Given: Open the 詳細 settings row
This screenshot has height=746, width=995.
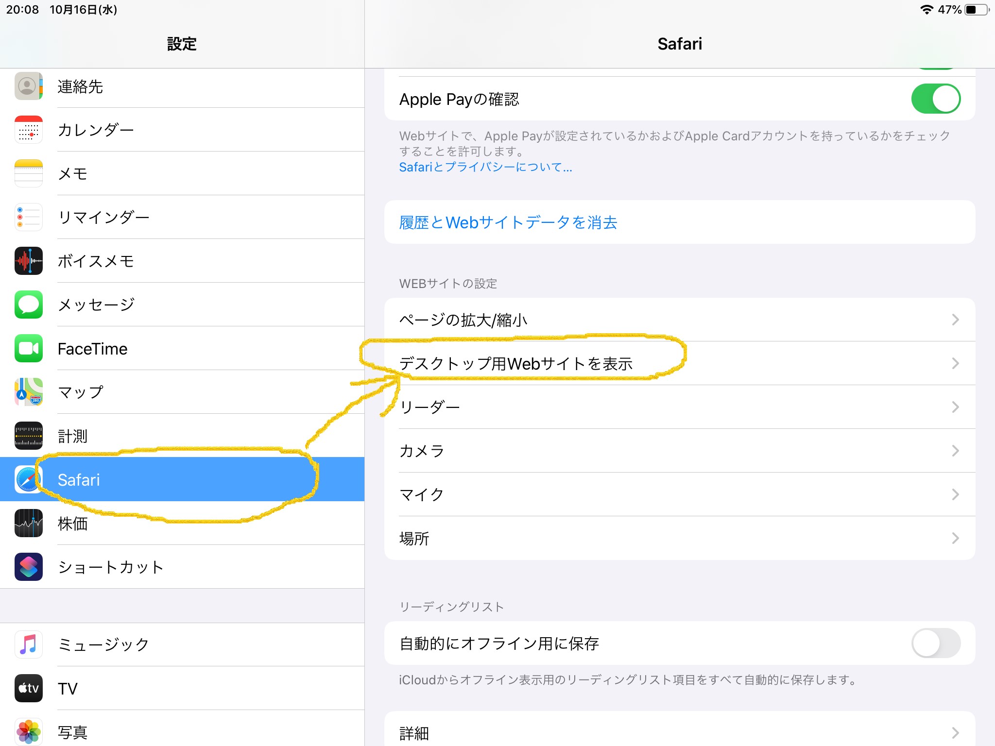Looking at the screenshot, I should pos(680,729).
